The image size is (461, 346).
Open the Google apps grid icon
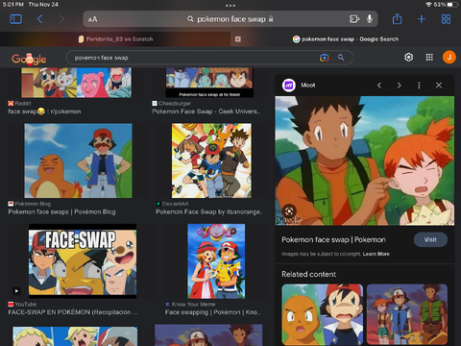[429, 58]
